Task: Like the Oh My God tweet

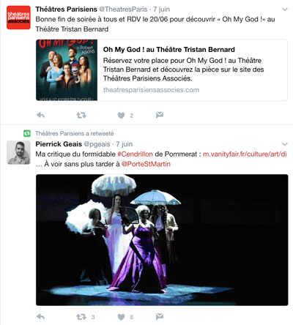Action: 121,115
